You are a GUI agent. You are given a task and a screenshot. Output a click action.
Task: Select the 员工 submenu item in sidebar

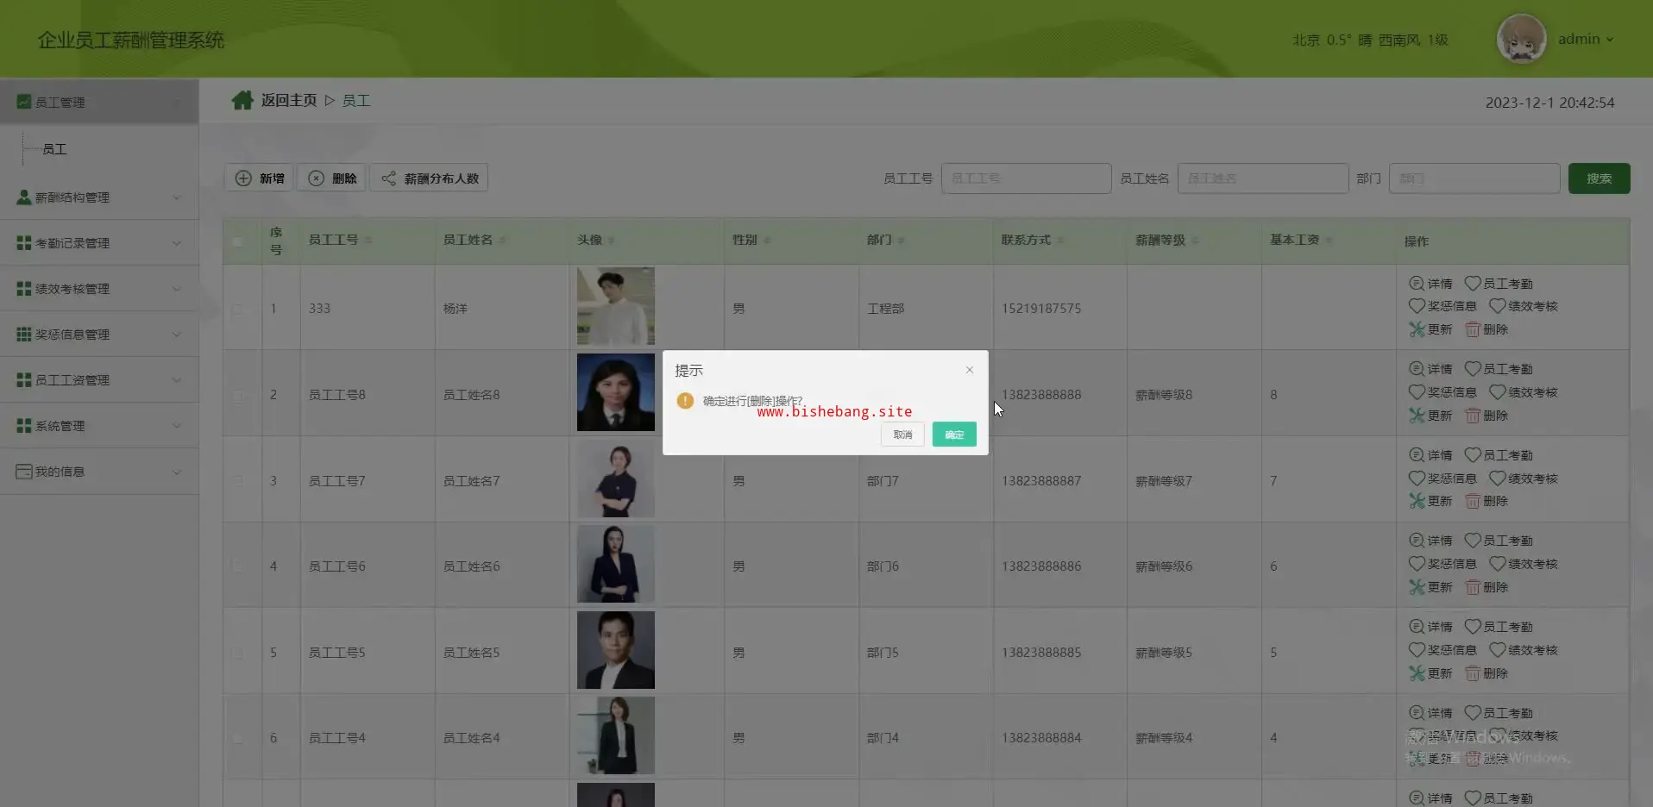click(x=54, y=149)
